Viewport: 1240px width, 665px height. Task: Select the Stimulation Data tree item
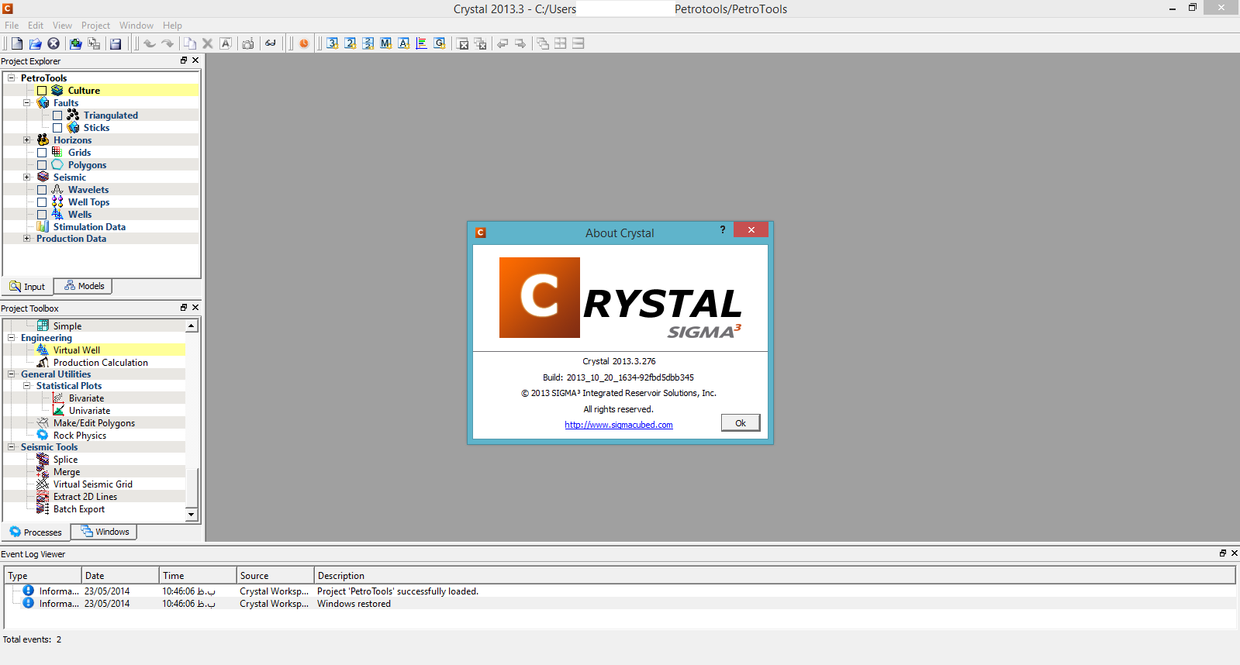[89, 227]
